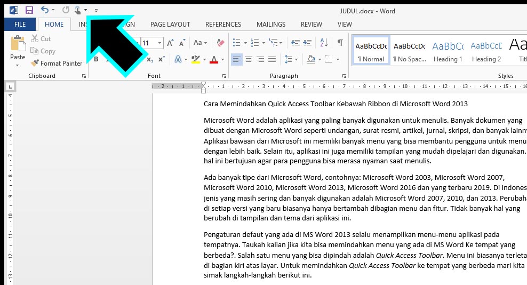Screen dimensions: 527x285
Task: Click the Borders icon
Action: [x=329, y=60]
